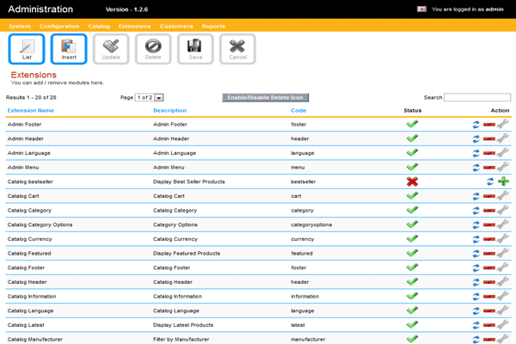The width and height of the screenshot is (516, 344).
Task: Remove Catalog Header using red minus icon
Action: (x=489, y=282)
